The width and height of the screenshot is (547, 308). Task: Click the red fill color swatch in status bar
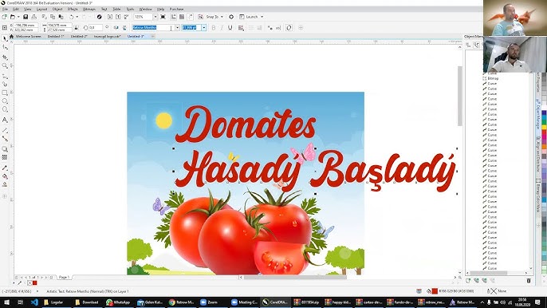(x=435, y=291)
